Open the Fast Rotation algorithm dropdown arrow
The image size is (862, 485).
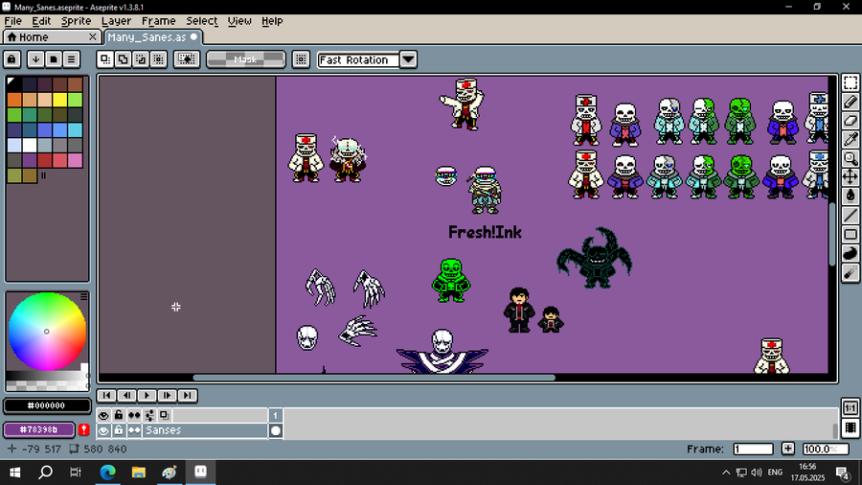coord(408,59)
